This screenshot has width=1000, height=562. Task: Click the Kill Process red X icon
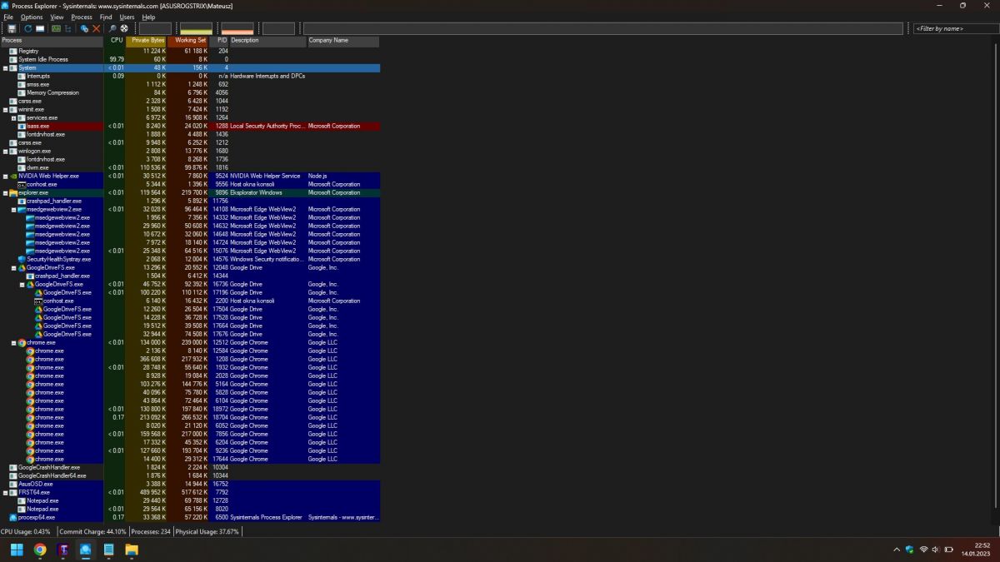point(96,28)
